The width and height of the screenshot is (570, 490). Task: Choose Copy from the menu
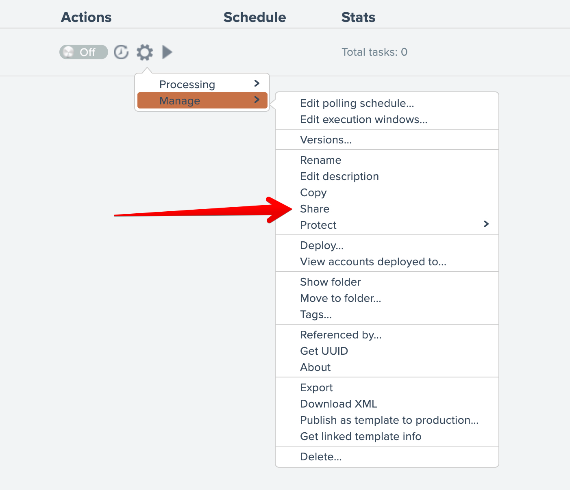[313, 193]
